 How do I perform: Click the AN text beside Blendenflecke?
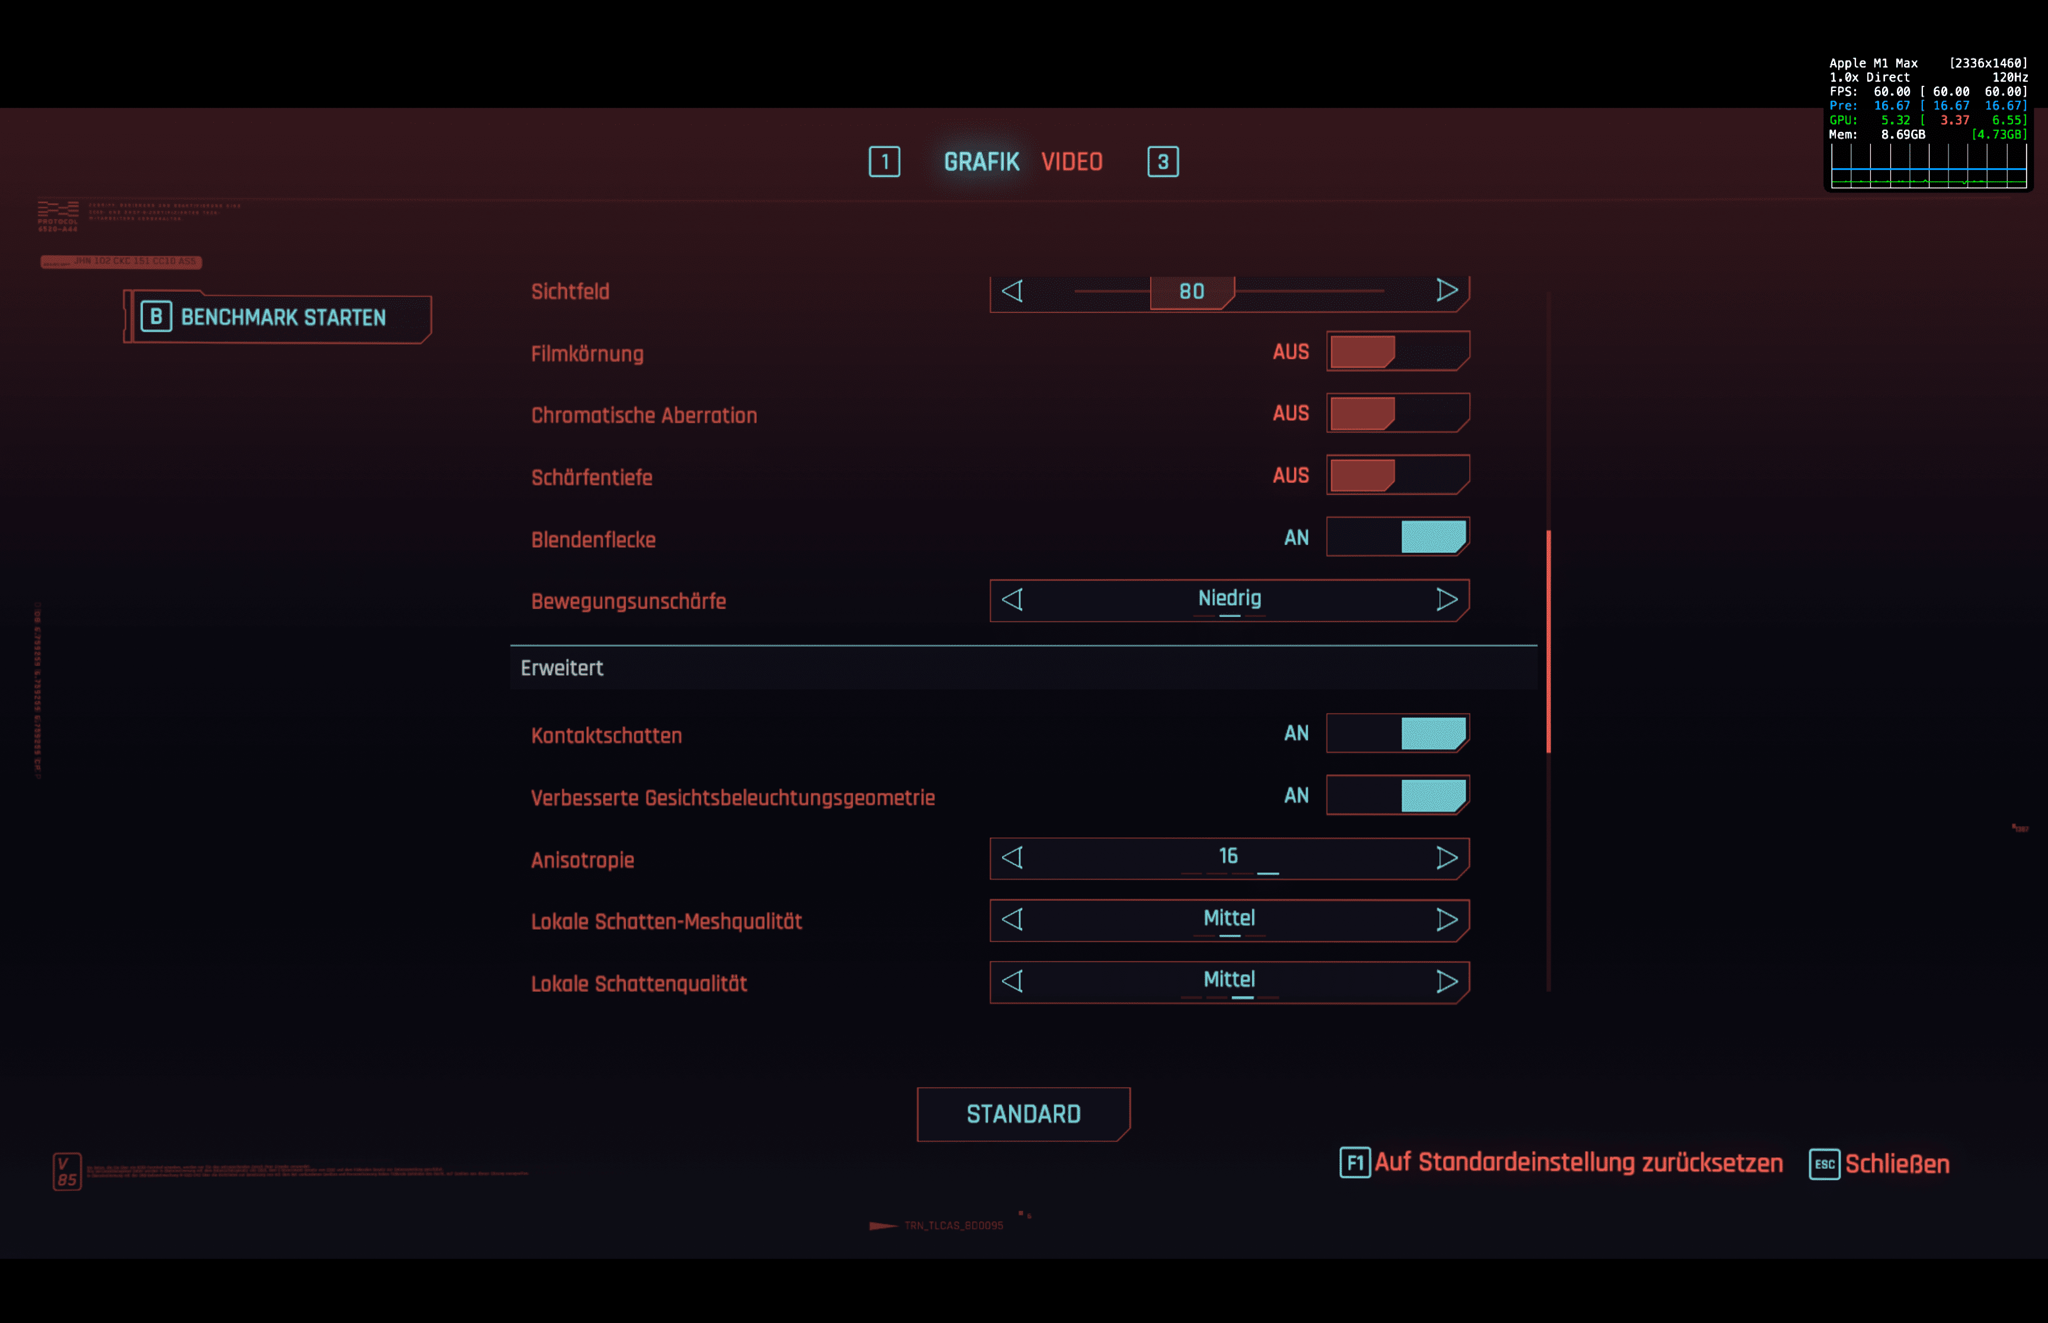(1296, 538)
